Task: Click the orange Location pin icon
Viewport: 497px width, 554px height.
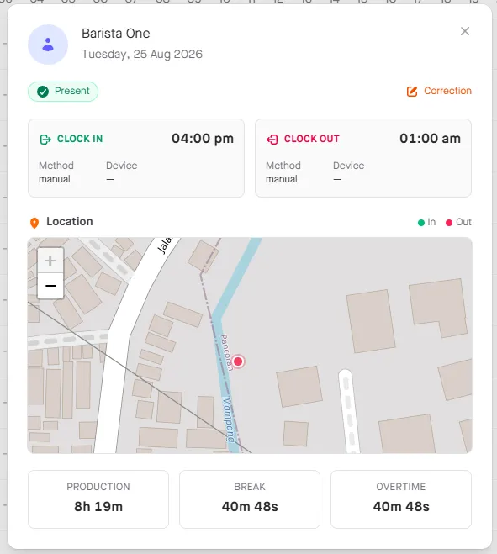Action: (34, 223)
